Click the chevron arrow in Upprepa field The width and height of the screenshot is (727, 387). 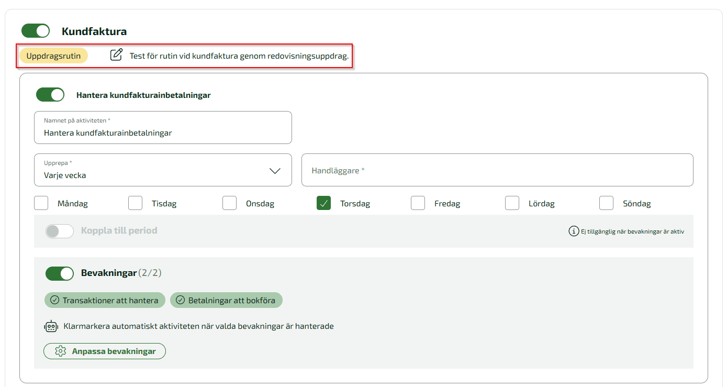275,171
